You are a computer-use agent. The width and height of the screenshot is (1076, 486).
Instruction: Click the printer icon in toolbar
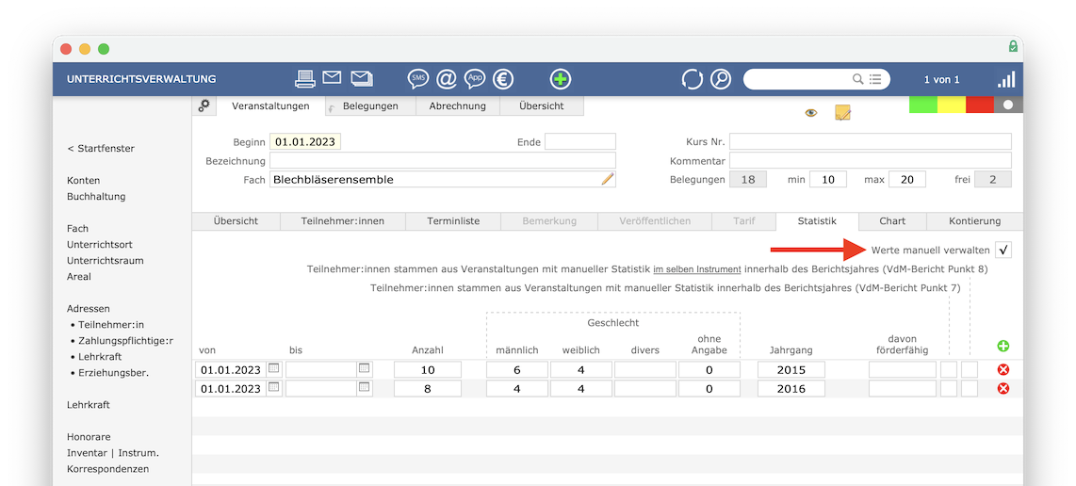point(304,79)
